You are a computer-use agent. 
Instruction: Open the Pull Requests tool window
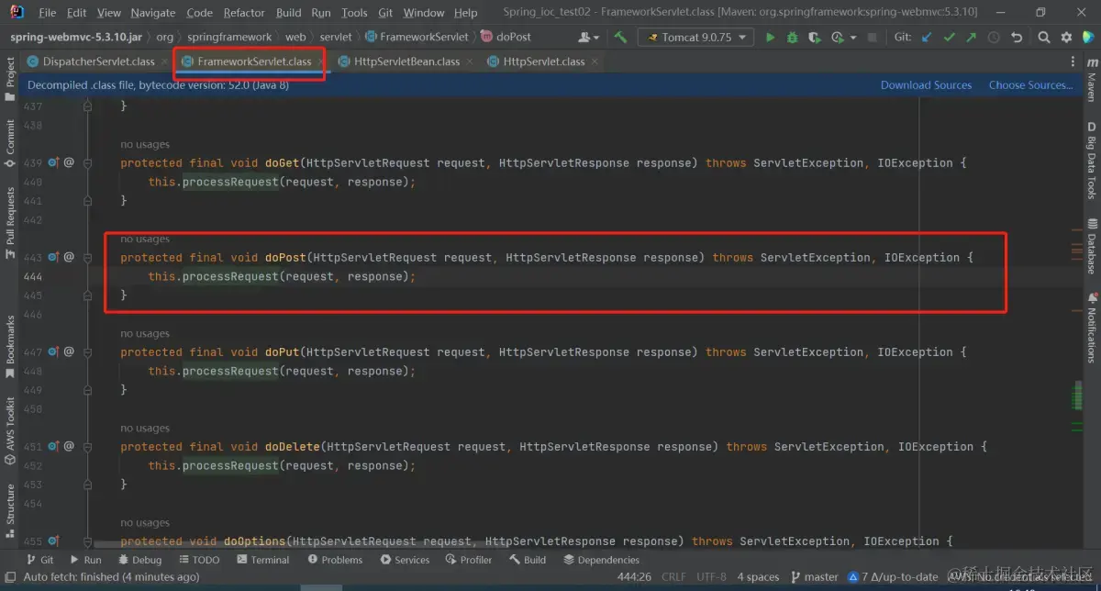10,221
